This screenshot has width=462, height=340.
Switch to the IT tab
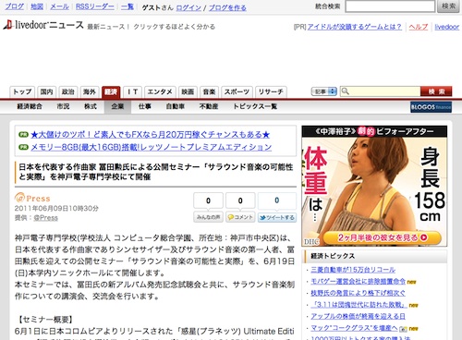(132, 91)
